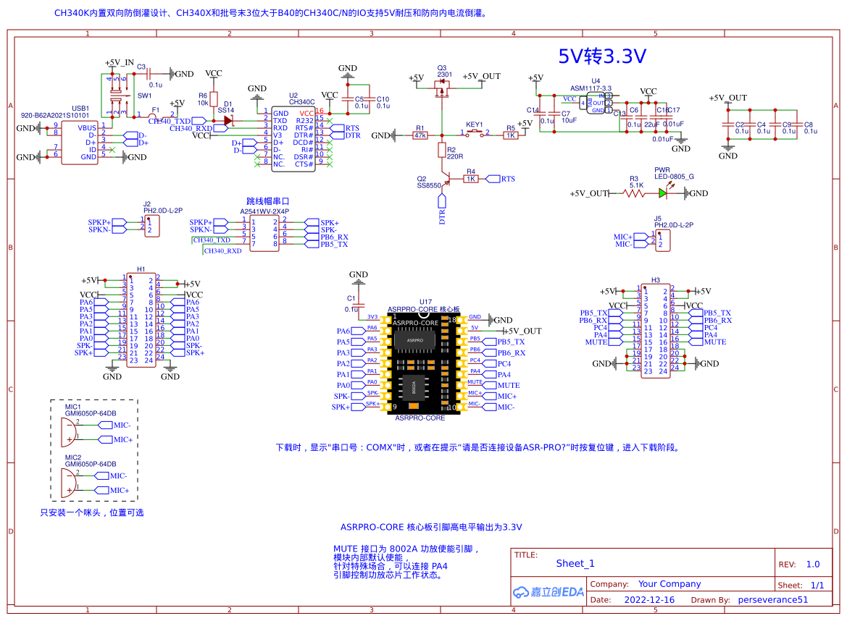The image size is (847, 621).
Task: Click the J2 PH2.0D-L-2P connector
Action: pos(152,227)
